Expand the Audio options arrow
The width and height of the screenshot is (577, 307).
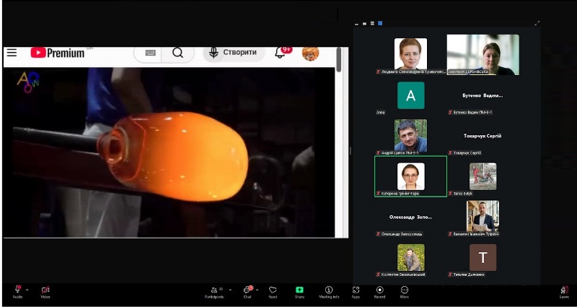[27, 290]
